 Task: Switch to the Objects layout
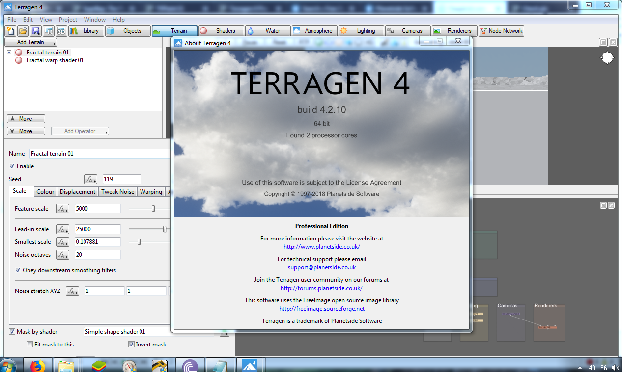pos(128,31)
